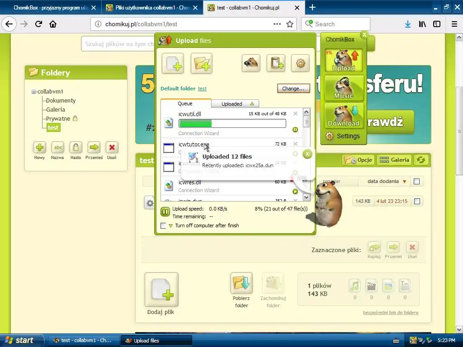Image resolution: width=463 pixels, height=347 pixels.
Task: Click the refresh icon next to Galeria
Action: (421, 160)
